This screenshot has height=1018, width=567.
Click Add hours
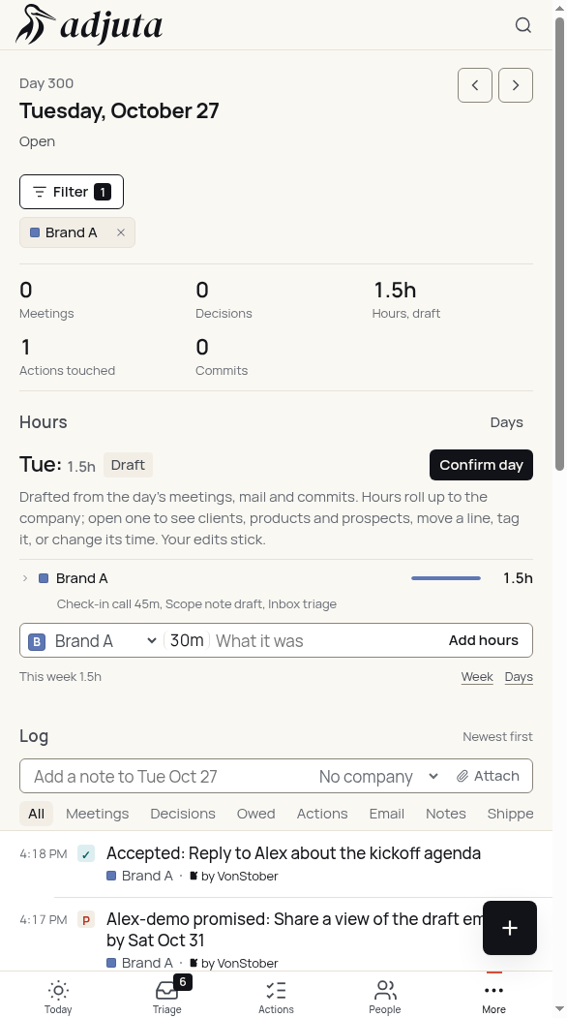click(484, 640)
